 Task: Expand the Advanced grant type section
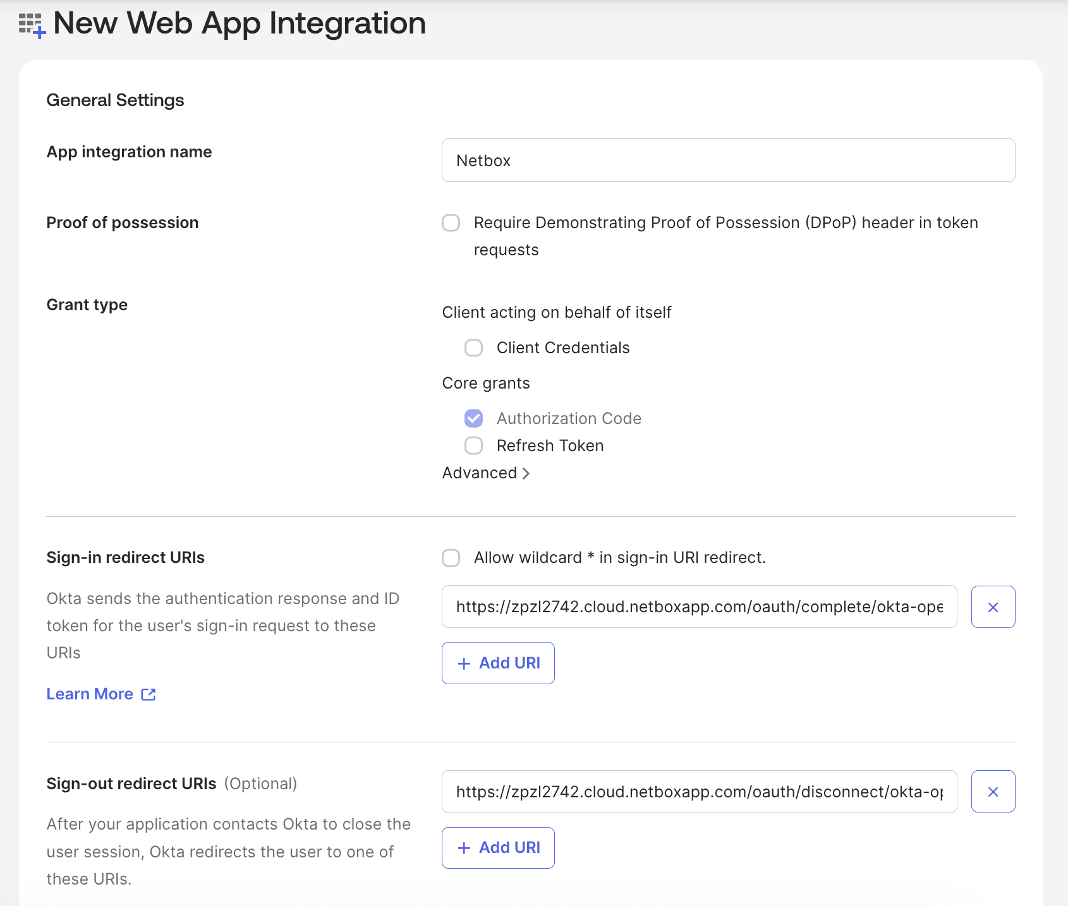coord(485,473)
